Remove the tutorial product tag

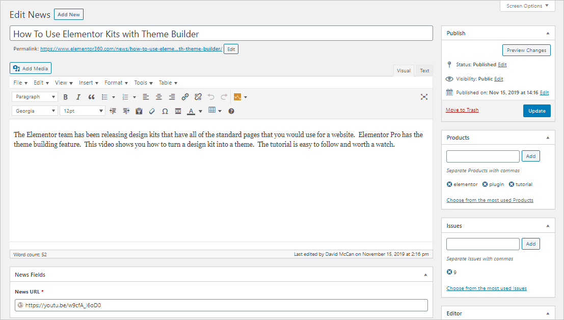tap(512, 184)
